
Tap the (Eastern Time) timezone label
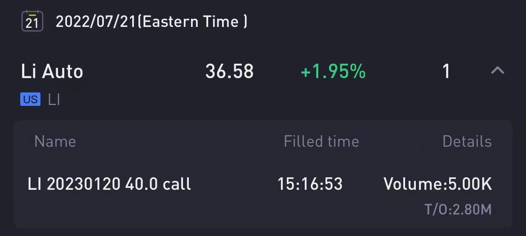[192, 22]
